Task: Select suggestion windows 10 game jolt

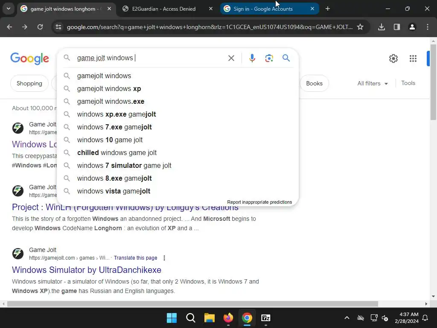Action: coord(178,140)
